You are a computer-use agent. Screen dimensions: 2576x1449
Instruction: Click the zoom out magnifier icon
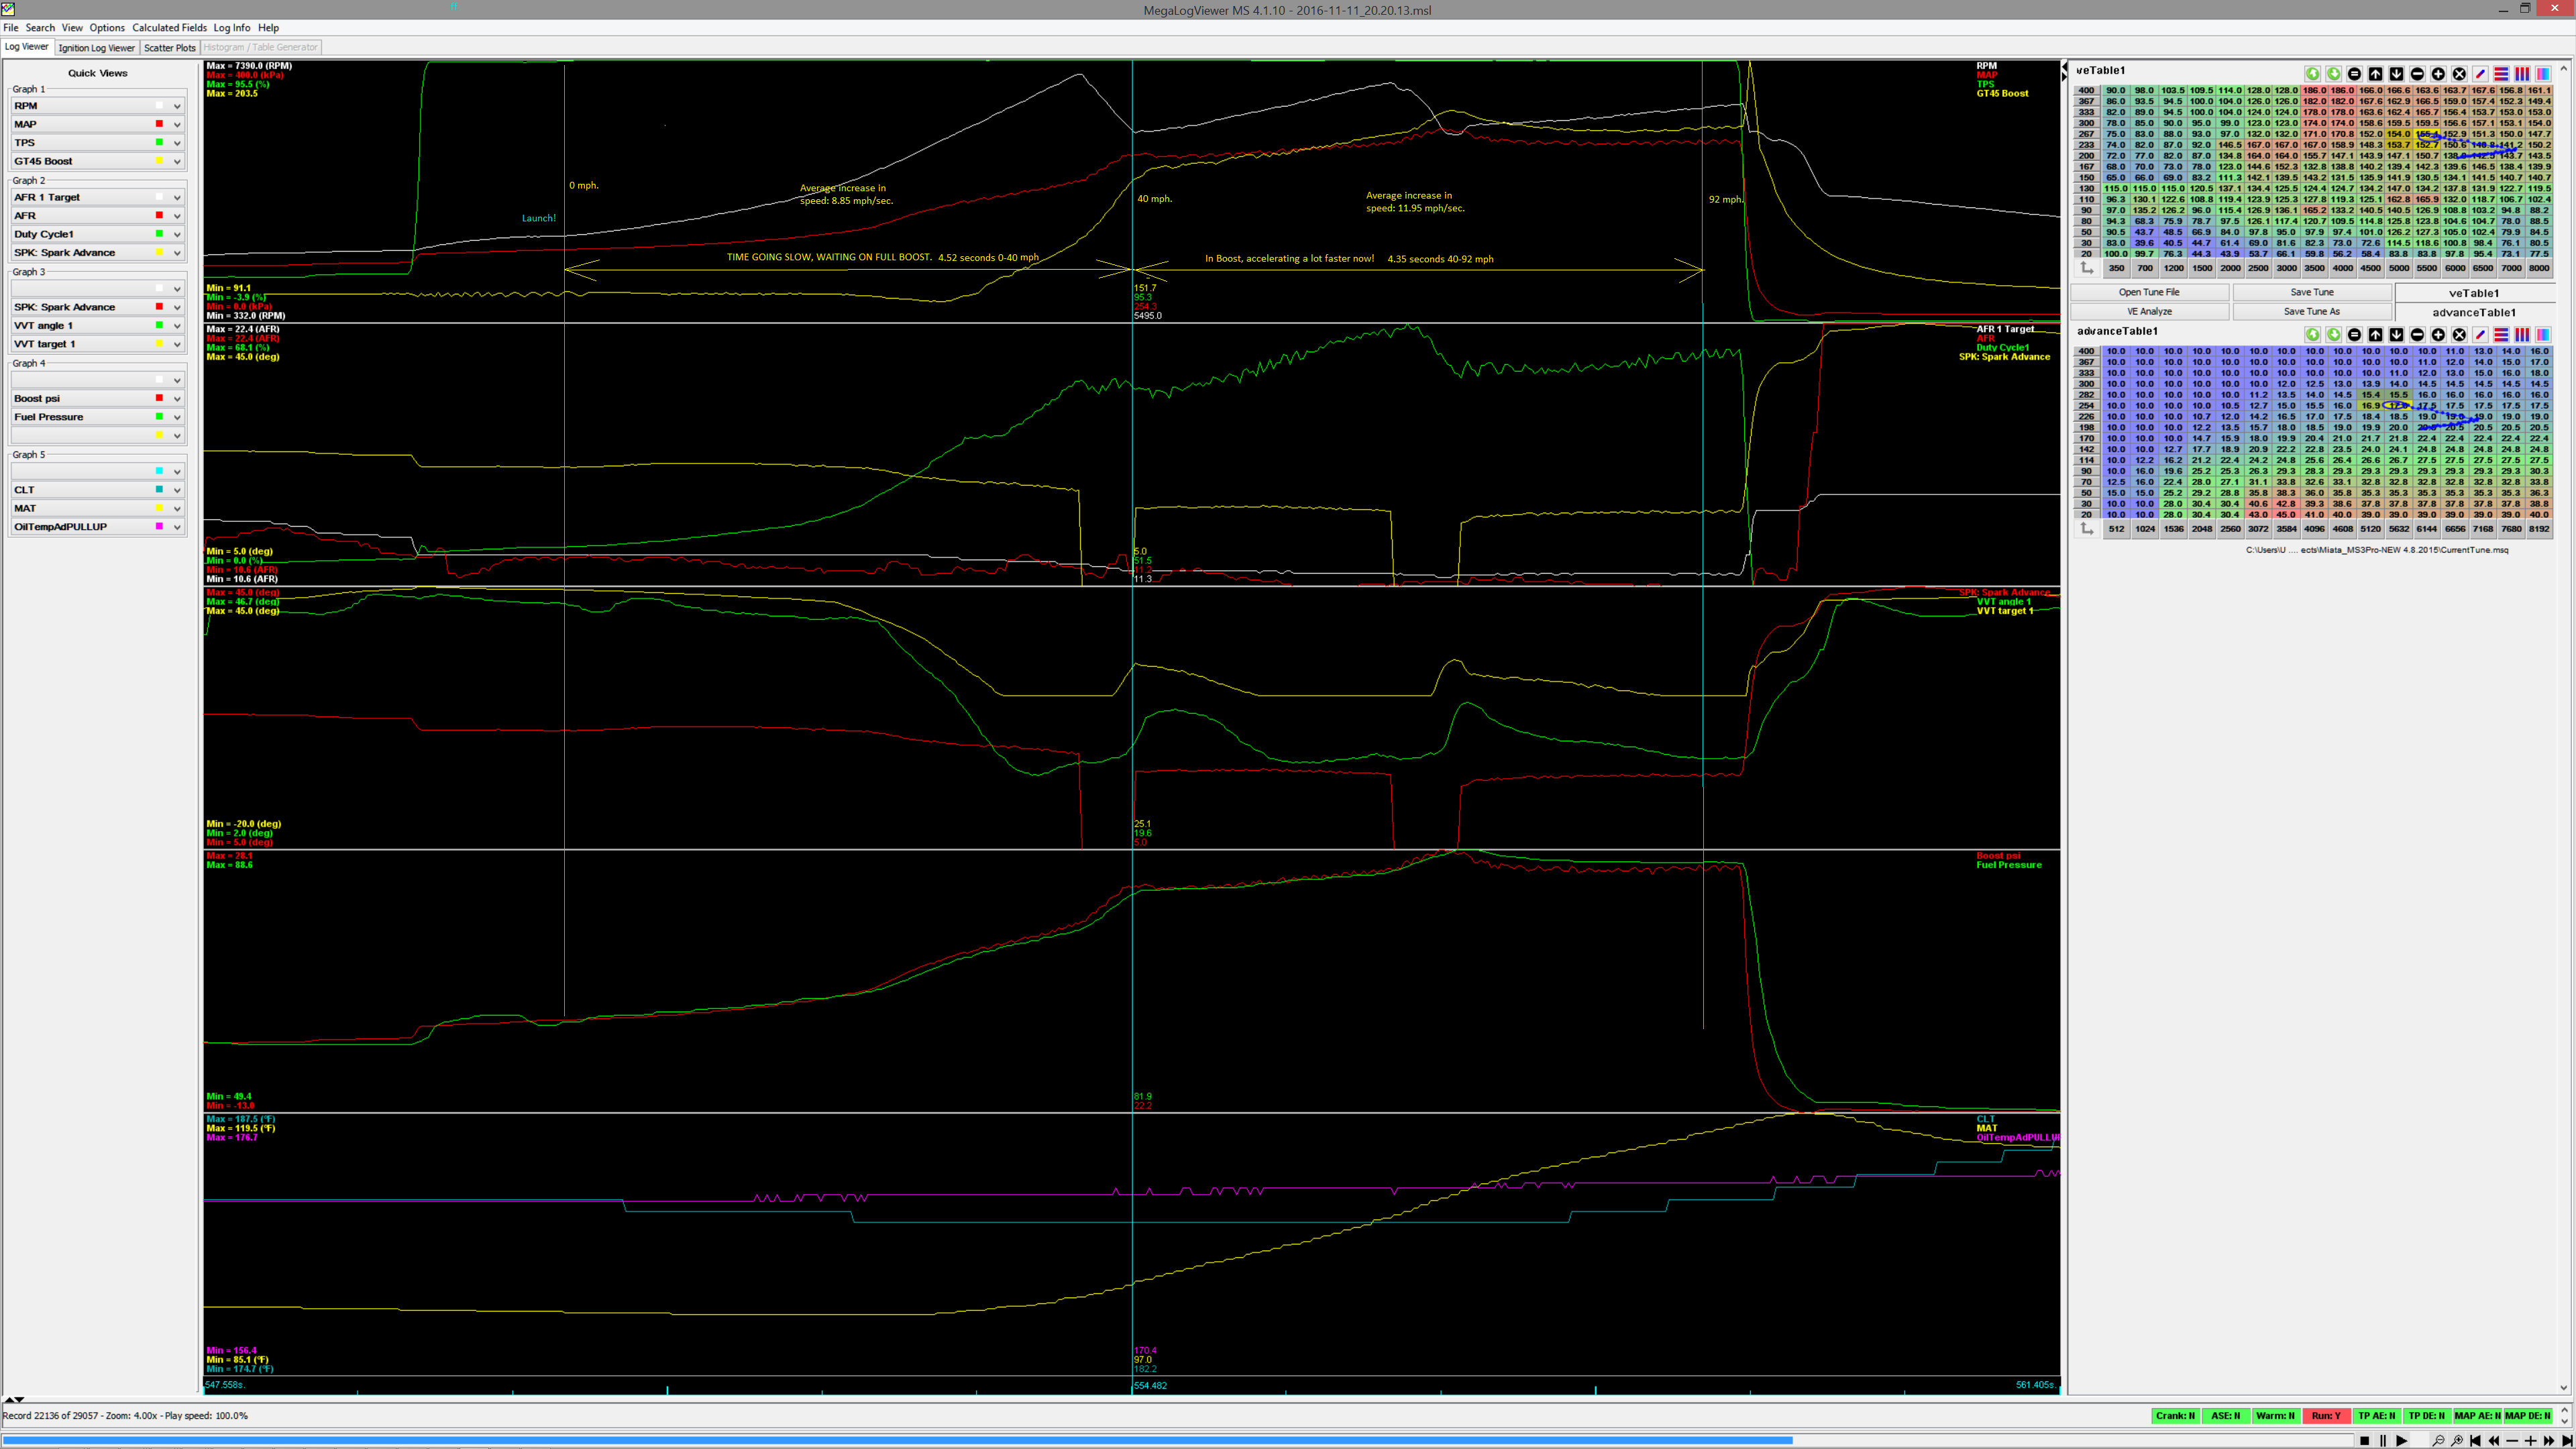pyautogui.click(x=2438, y=1441)
